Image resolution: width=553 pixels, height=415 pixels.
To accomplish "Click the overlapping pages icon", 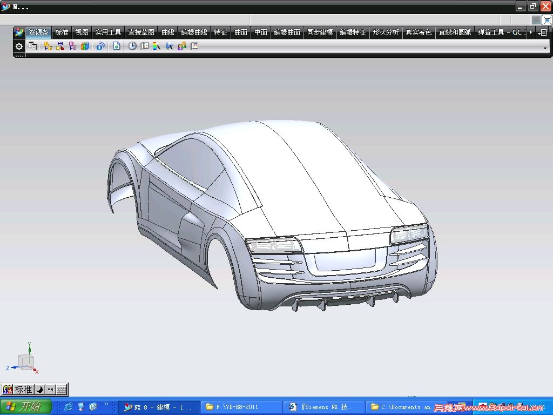I will click(x=33, y=46).
